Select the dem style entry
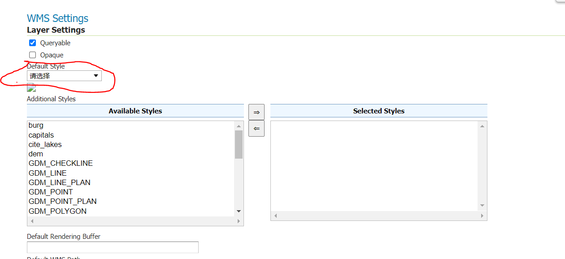Image resolution: width=565 pixels, height=259 pixels. 36,154
